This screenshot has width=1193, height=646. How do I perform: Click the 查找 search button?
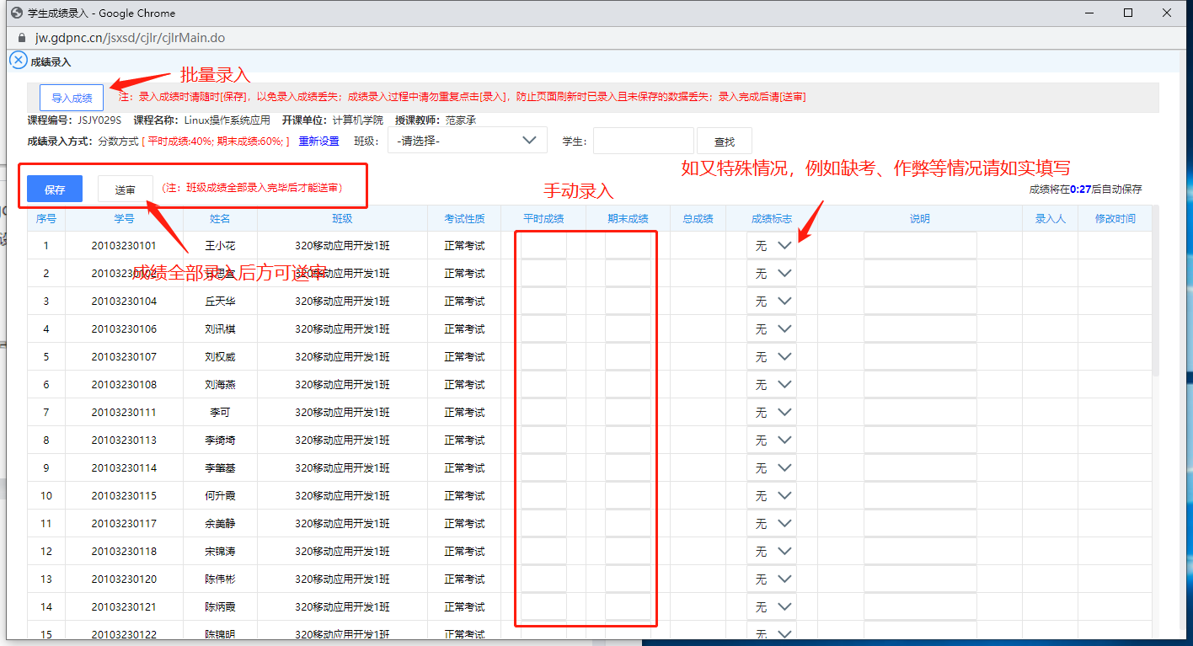(x=724, y=141)
